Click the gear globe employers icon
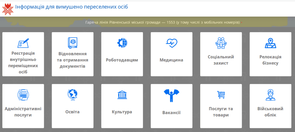The image size is (295, 132). [x=122, y=43]
